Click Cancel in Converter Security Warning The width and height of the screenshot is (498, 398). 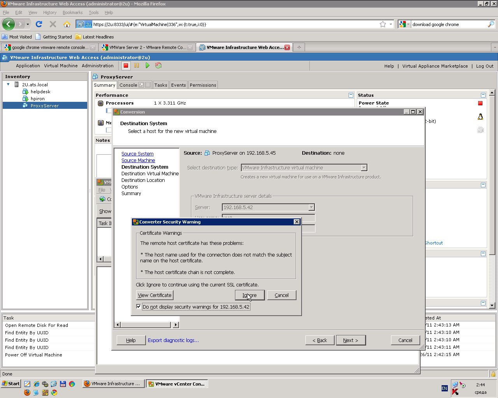(282, 295)
